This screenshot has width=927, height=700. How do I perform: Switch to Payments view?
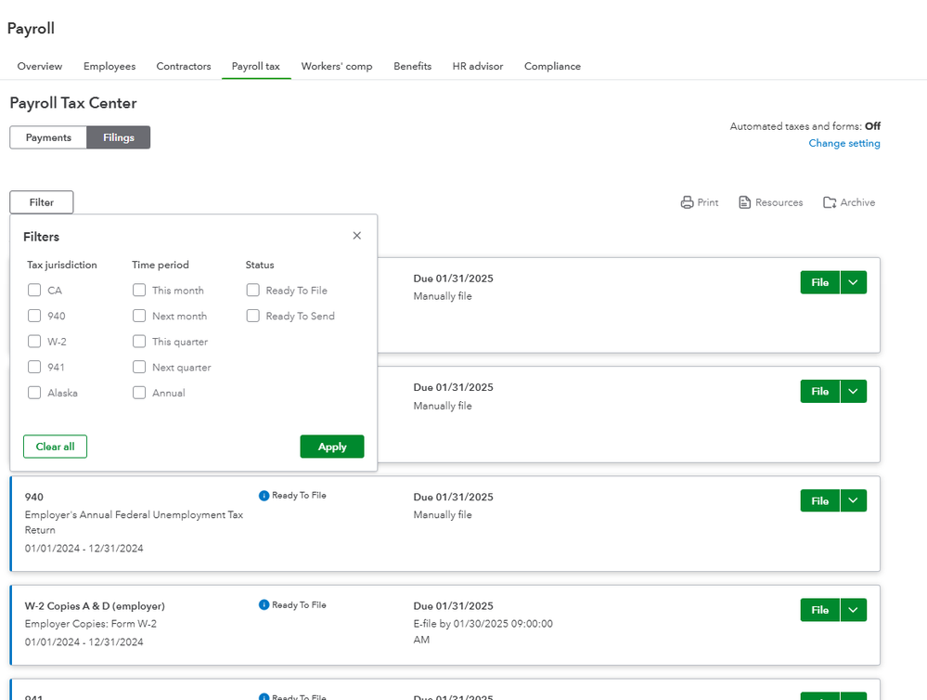pos(48,137)
